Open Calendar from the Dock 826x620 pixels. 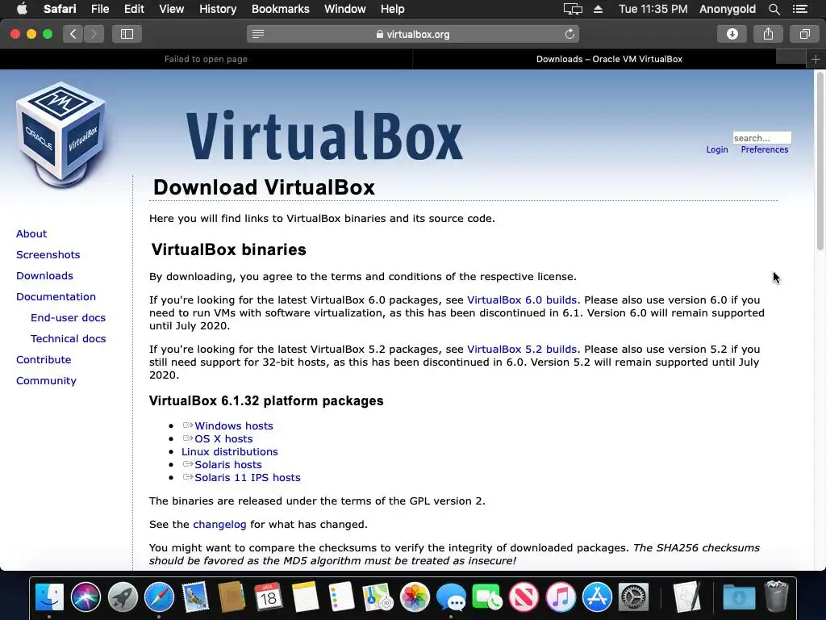(269, 597)
